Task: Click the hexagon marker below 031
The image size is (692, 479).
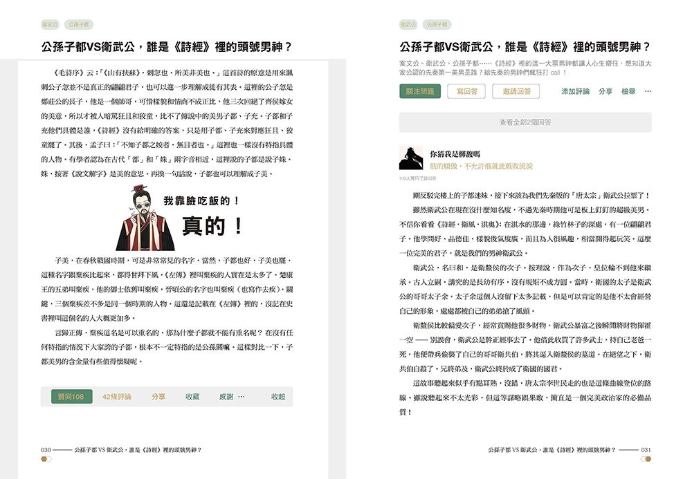Action: (x=646, y=459)
